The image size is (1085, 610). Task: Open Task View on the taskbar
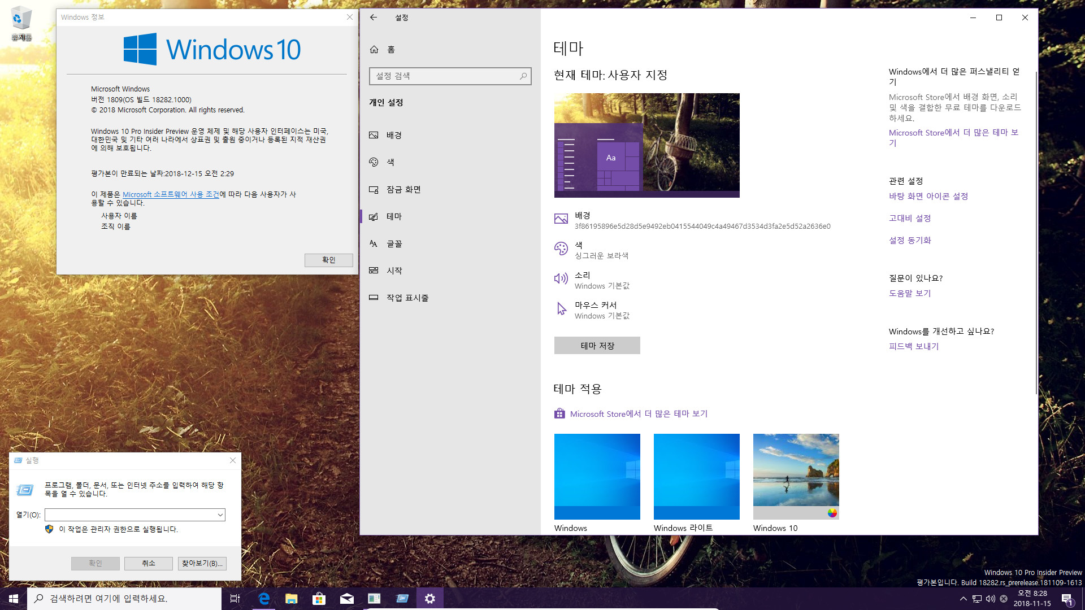coord(235,598)
